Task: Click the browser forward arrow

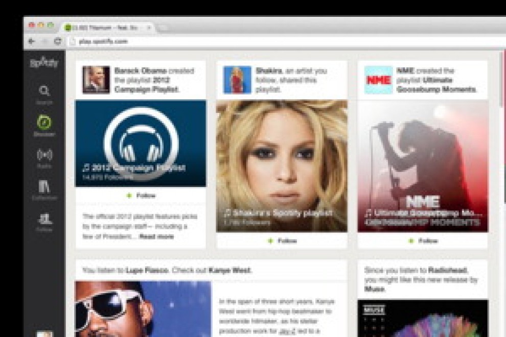Action: [x=45, y=41]
